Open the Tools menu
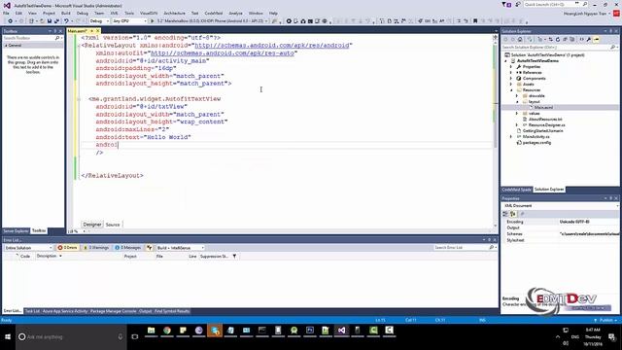 129,13
